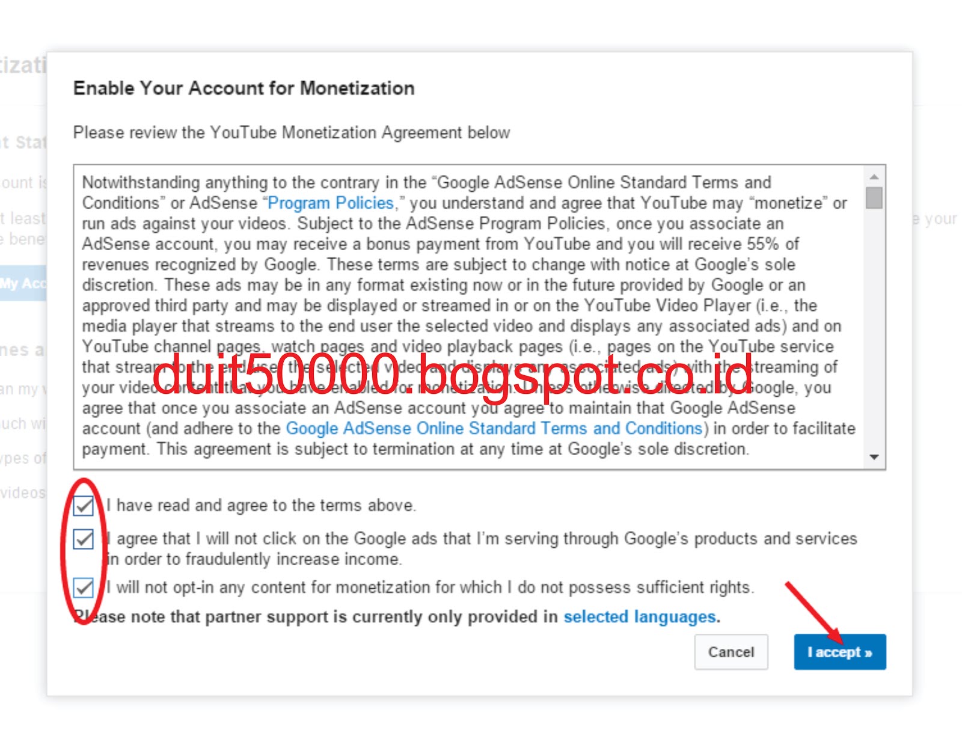The height and width of the screenshot is (739, 962).
Task: Click the agreement scrollbar down arrow
Action: (874, 458)
